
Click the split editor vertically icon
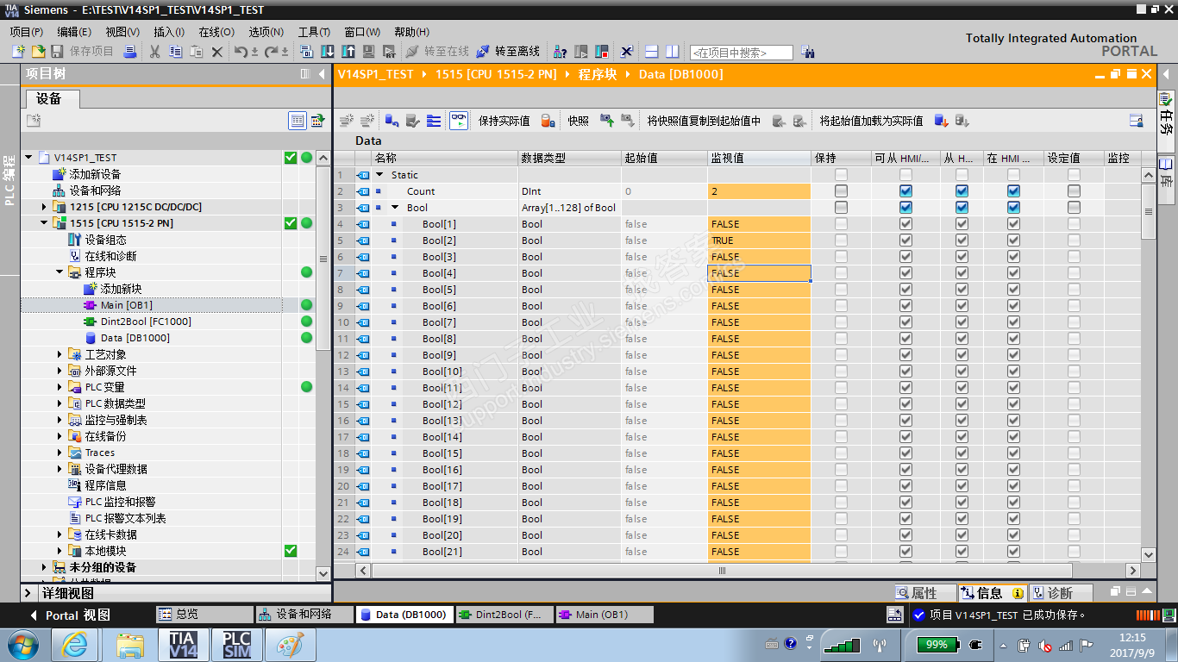pyautogui.click(x=672, y=52)
